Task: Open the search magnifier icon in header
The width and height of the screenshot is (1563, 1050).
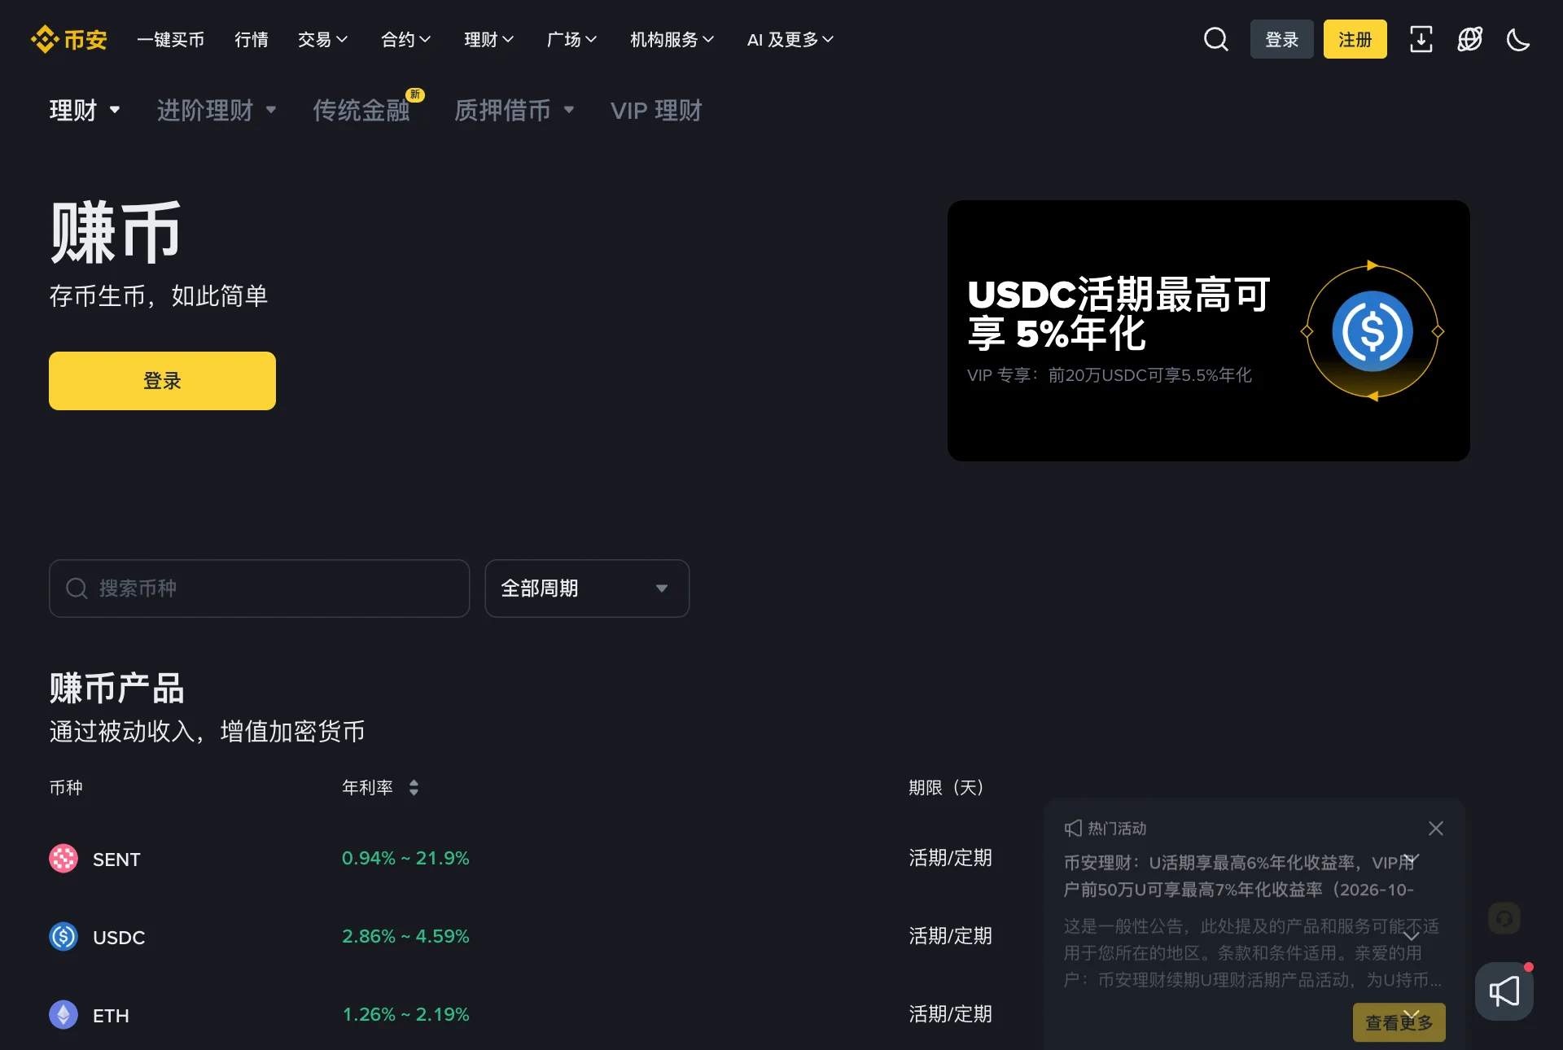Action: click(x=1216, y=39)
